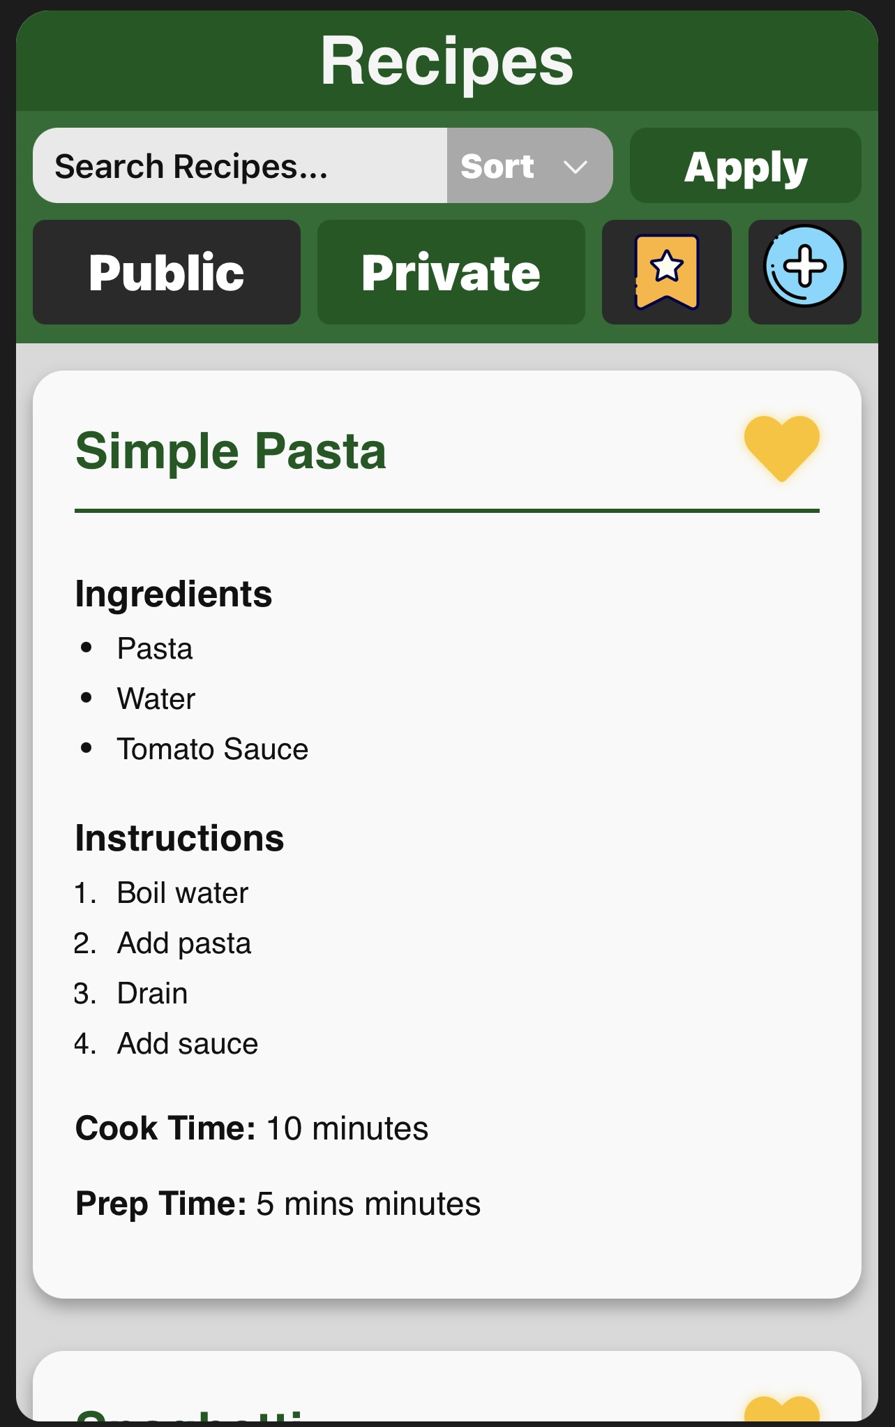Click the Pasta ingredient item

[155, 649]
